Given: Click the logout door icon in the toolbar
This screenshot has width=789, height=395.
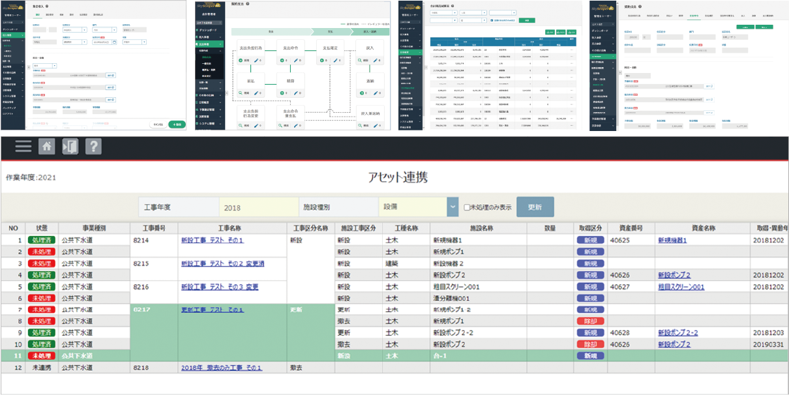Looking at the screenshot, I should click(70, 146).
